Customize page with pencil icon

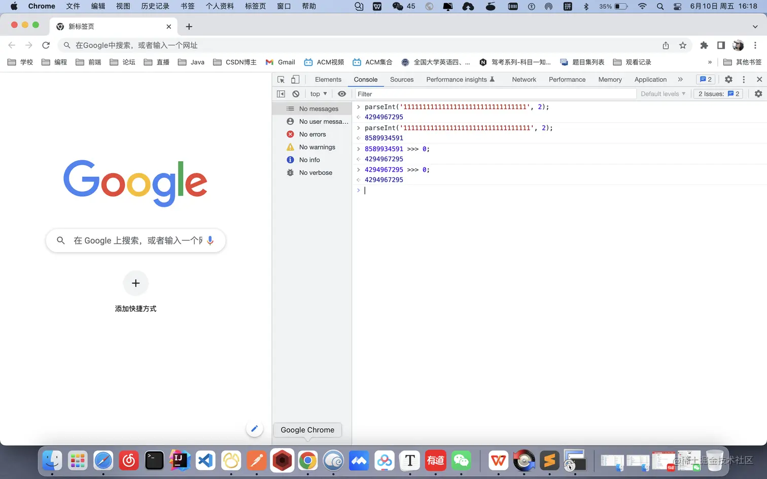[255, 429]
